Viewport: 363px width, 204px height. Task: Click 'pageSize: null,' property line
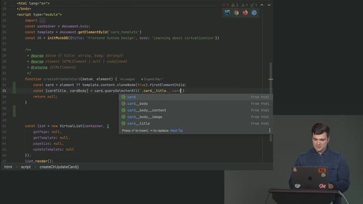pos(48,143)
